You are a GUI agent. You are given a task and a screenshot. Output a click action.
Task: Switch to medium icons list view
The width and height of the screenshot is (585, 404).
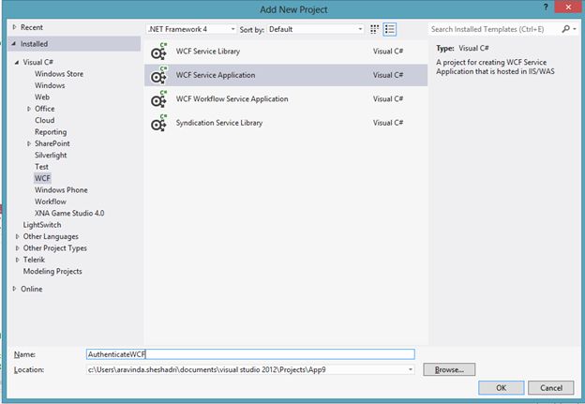[389, 29]
